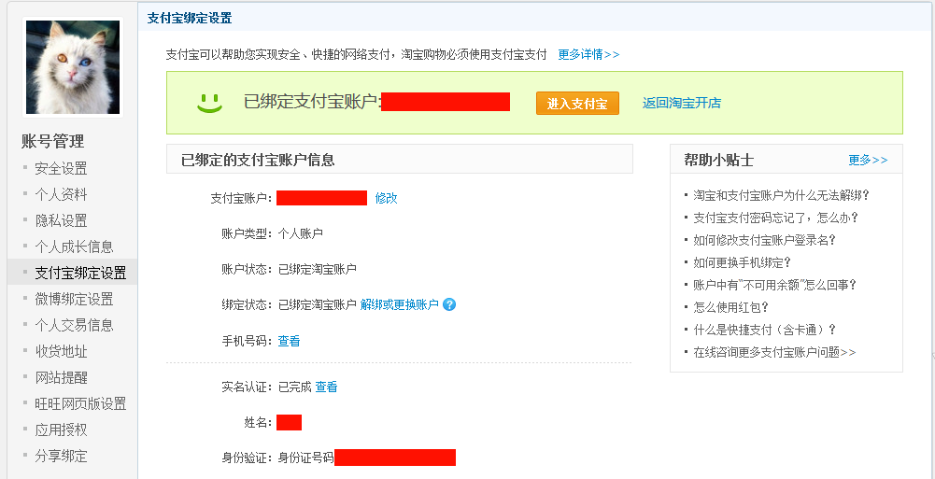Open help topic 如何更换手机绑定？
Image resolution: width=935 pixels, height=479 pixels.
click(742, 262)
